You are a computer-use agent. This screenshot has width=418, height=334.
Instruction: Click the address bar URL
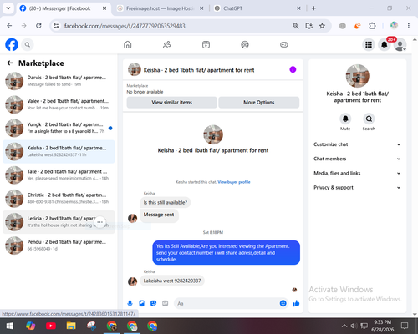[x=125, y=26]
